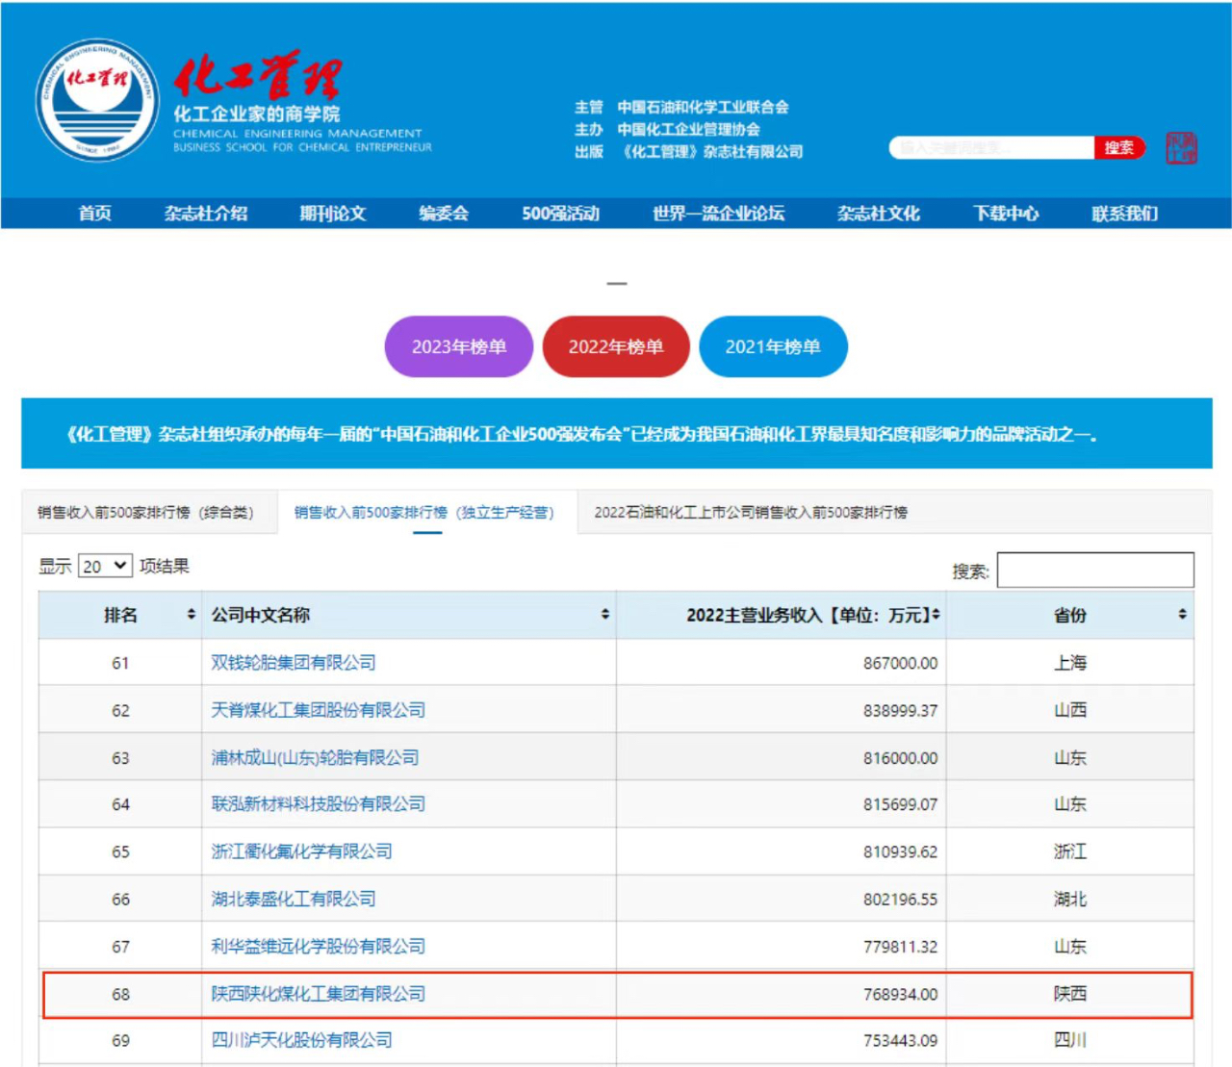Select the red 2022年榜单 button

click(616, 347)
